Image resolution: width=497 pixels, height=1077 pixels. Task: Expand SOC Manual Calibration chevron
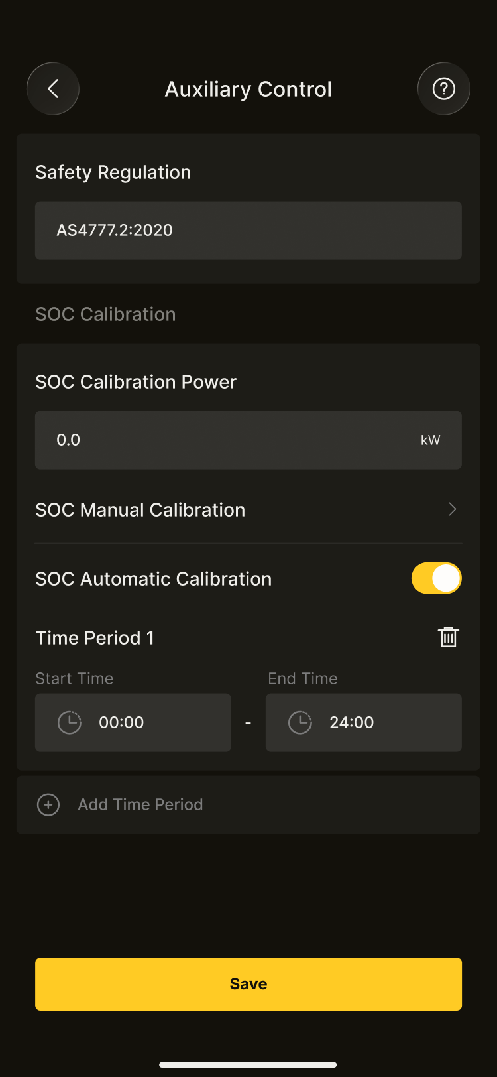pyautogui.click(x=453, y=509)
